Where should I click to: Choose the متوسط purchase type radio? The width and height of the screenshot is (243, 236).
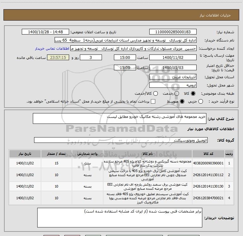click(x=182, y=101)
